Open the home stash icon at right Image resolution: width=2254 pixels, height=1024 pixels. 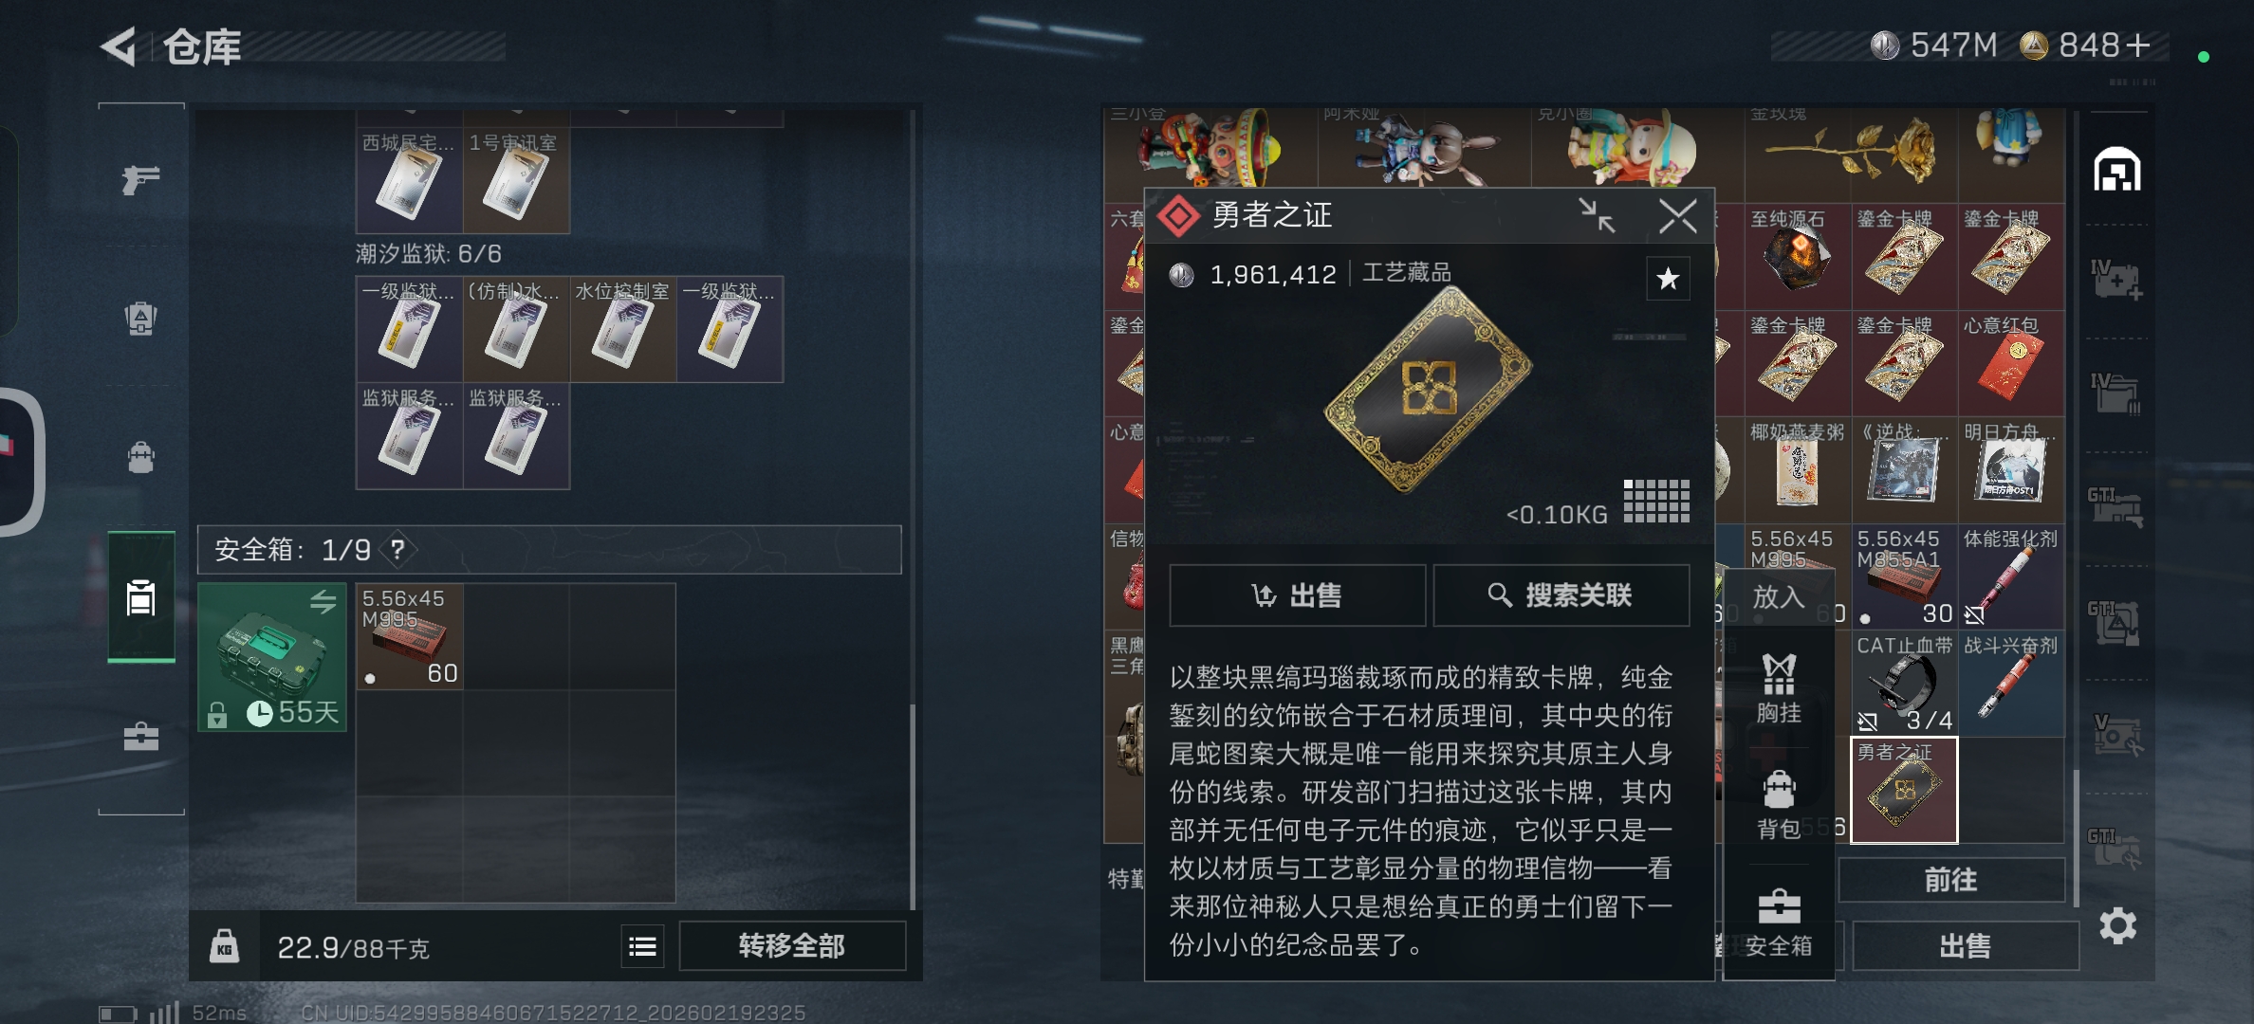[2117, 170]
